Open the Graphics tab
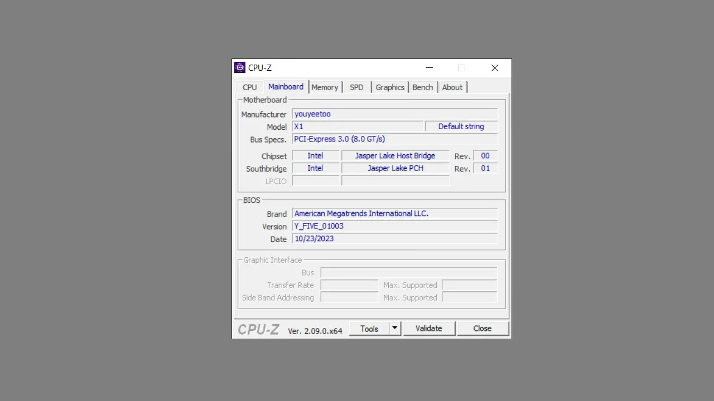Viewport: 714px width, 401px height. (x=389, y=87)
